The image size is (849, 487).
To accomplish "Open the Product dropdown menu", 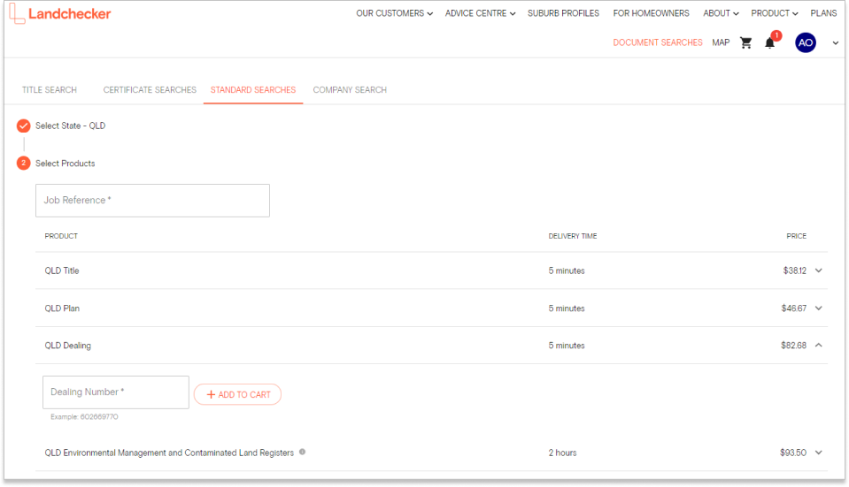I will tap(775, 13).
